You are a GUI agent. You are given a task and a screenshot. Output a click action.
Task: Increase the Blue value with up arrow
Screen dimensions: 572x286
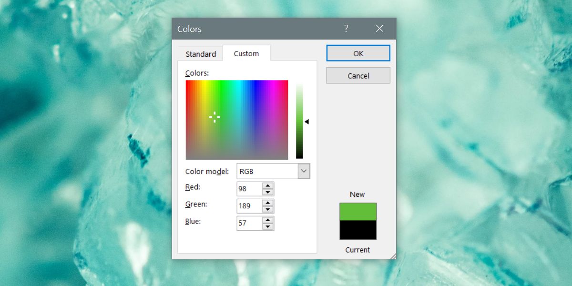268,220
